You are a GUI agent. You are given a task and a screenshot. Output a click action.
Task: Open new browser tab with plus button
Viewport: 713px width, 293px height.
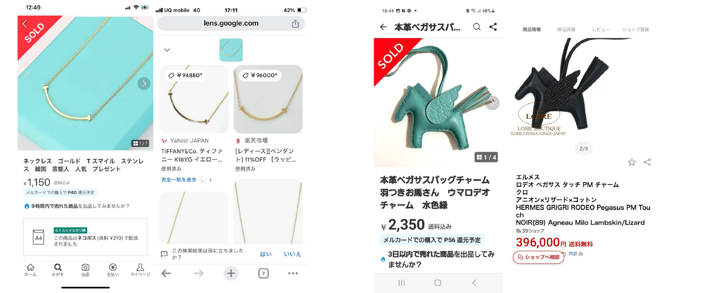231,273
